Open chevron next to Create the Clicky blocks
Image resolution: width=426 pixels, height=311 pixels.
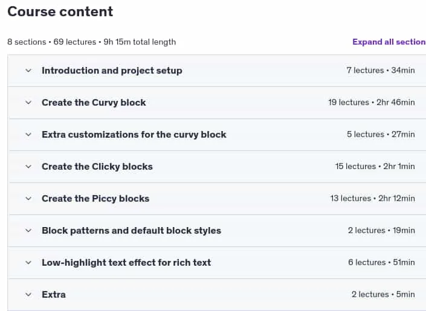28,167
